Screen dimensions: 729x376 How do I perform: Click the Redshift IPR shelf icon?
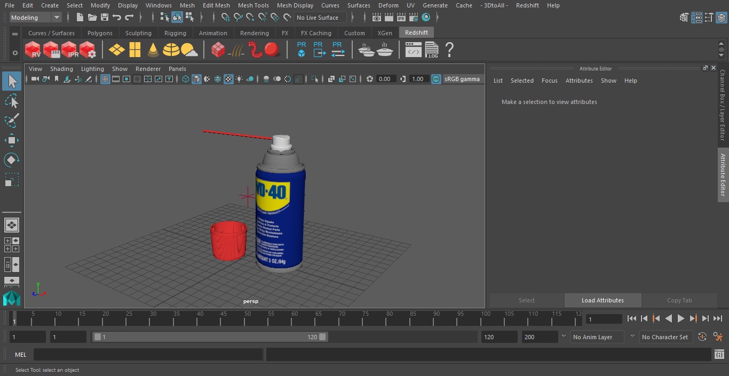[x=69, y=50]
